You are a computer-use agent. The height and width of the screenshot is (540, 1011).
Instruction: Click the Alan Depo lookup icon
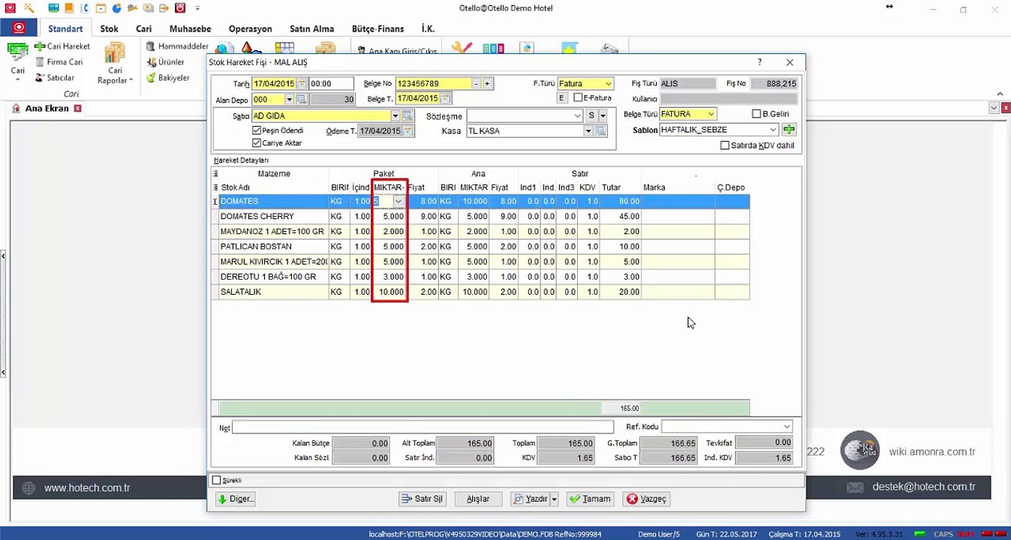(x=302, y=100)
